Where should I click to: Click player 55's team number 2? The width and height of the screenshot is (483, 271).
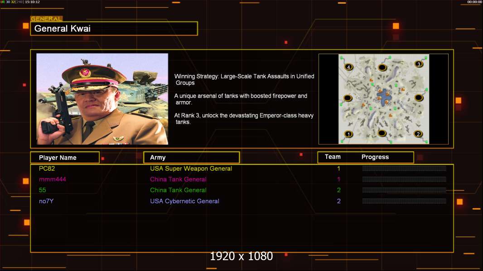(x=338, y=190)
